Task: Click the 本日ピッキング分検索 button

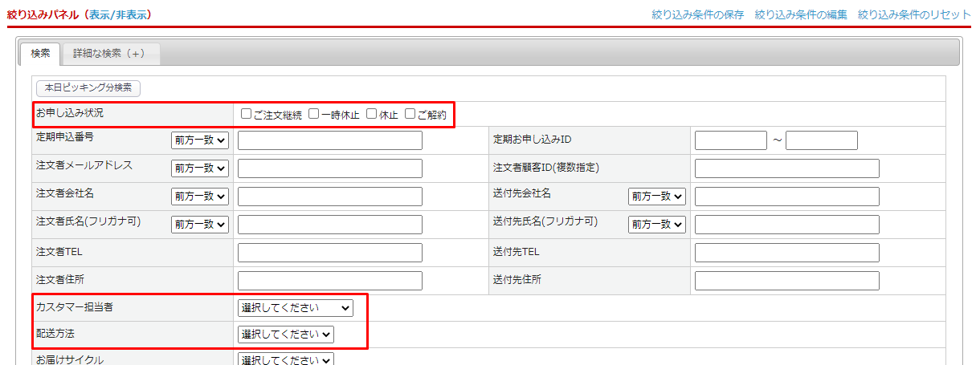Action: (x=88, y=87)
